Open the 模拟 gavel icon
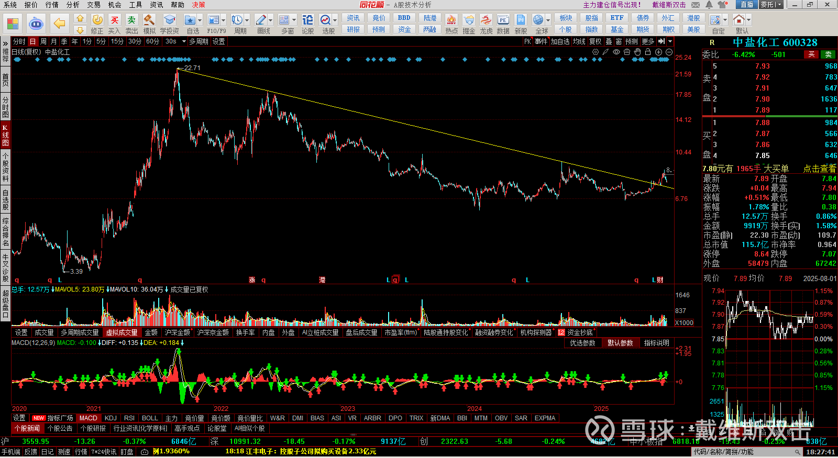 click(149, 20)
